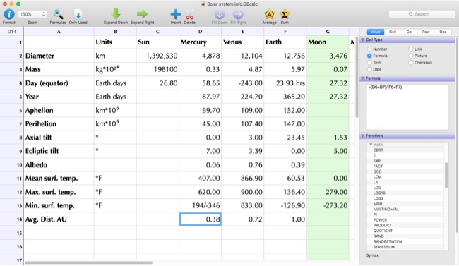Select the Moon header cell

[x=328, y=42]
